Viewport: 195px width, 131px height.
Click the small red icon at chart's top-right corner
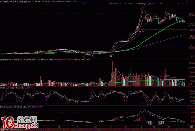click(187, 1)
